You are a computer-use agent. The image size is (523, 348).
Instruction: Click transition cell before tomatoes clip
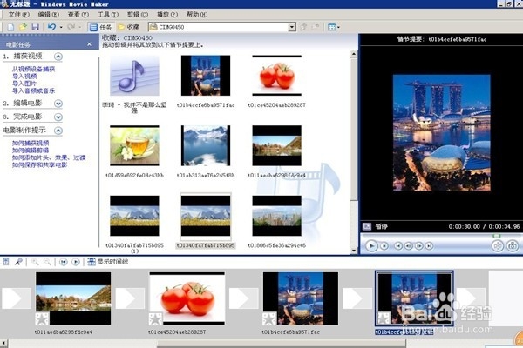(130, 298)
